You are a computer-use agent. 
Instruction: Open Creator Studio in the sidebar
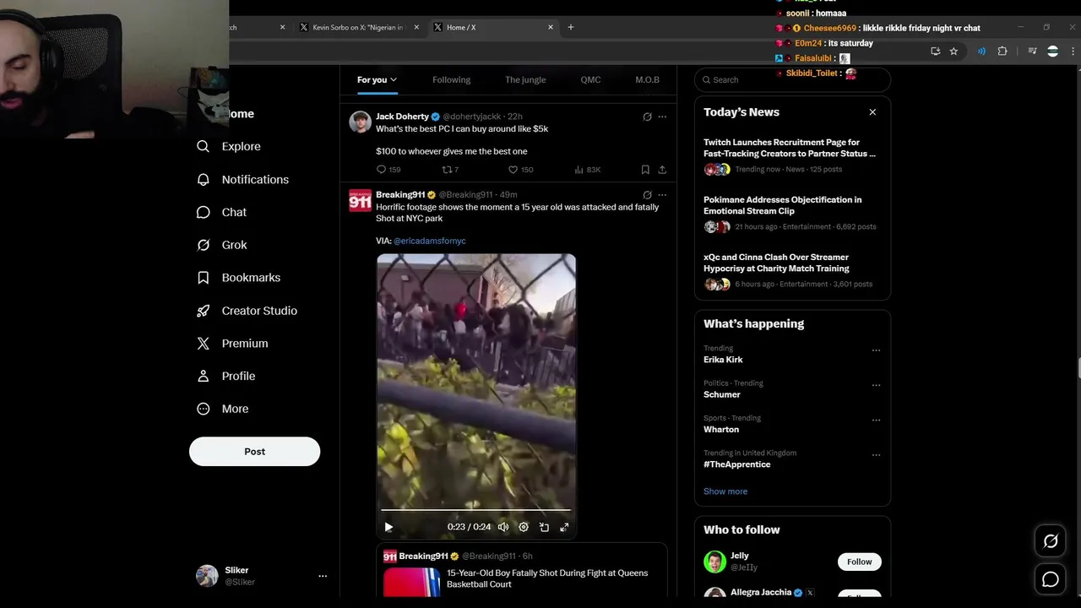click(x=247, y=311)
